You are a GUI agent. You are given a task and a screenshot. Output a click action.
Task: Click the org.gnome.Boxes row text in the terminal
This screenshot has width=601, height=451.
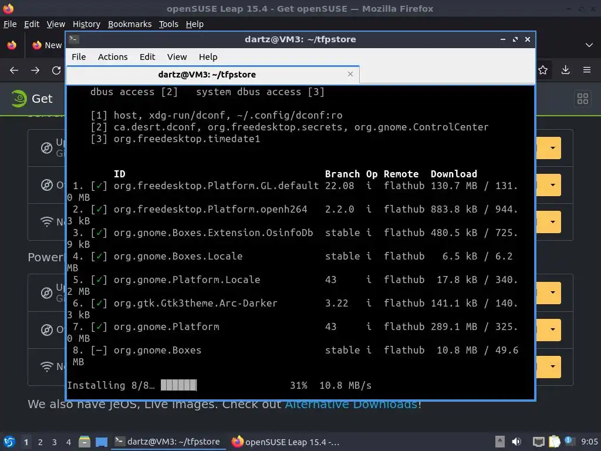(157, 350)
